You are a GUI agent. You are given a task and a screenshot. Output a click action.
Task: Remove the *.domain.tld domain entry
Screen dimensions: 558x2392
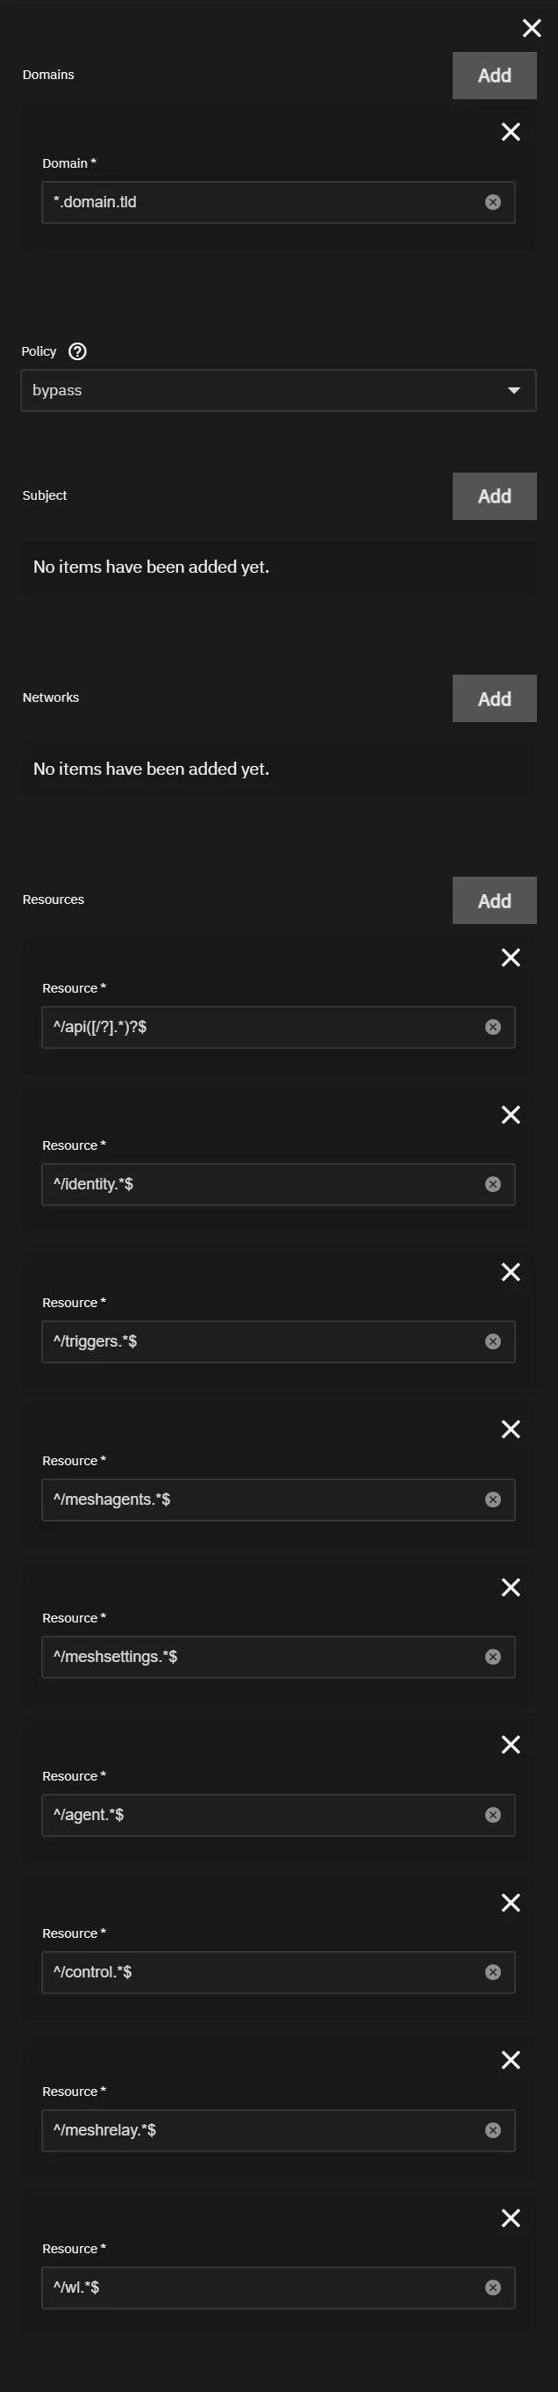[511, 132]
